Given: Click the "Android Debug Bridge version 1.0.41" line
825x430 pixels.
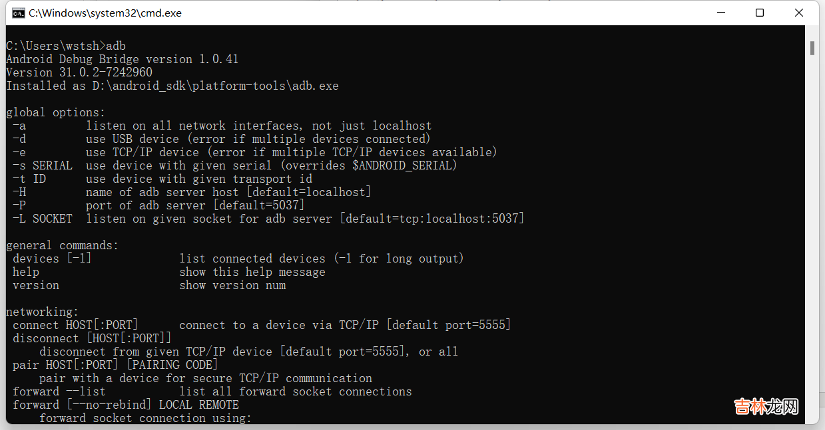Looking at the screenshot, I should pyautogui.click(x=122, y=59).
